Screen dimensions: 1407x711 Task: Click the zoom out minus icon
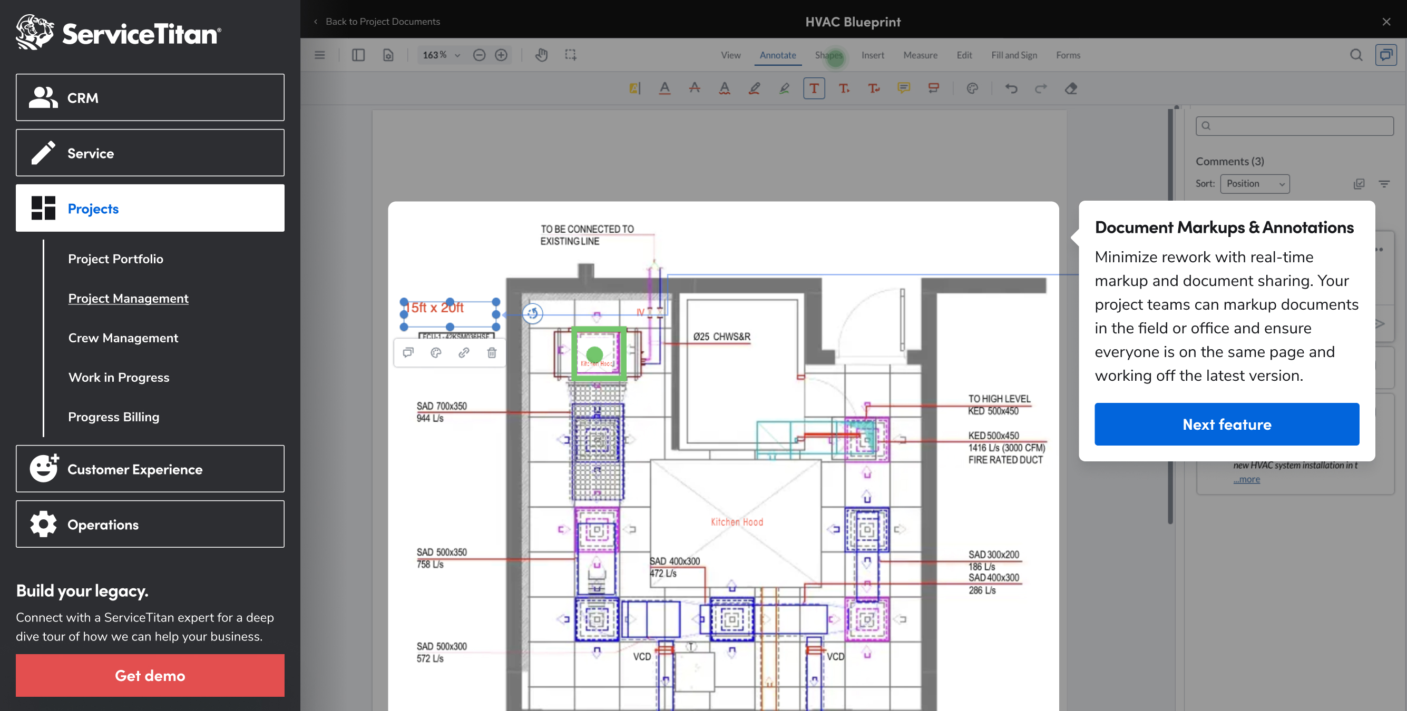[479, 55]
